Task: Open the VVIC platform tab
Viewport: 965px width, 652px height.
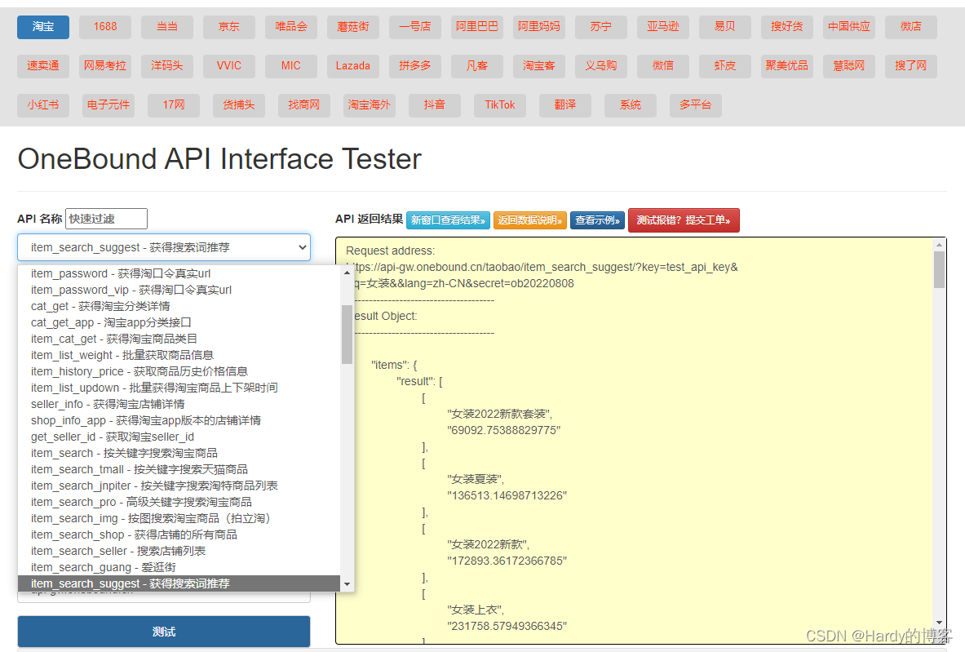Action: click(x=229, y=66)
